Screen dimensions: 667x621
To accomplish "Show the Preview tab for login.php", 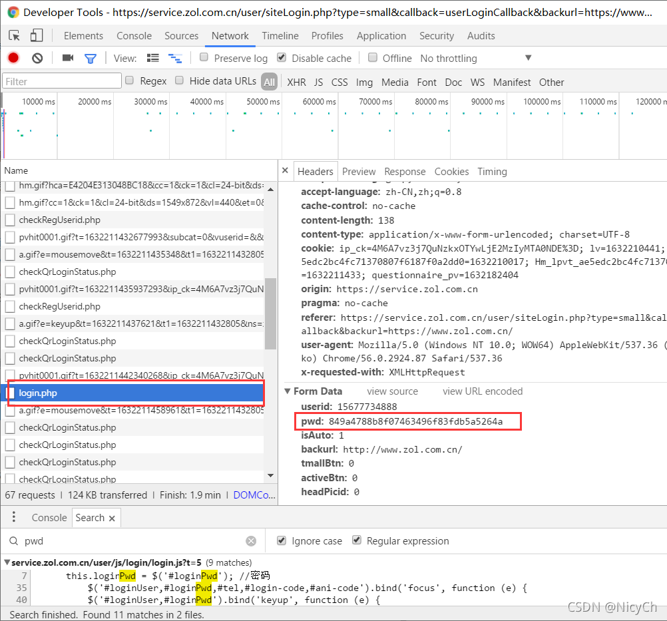I will click(x=359, y=172).
